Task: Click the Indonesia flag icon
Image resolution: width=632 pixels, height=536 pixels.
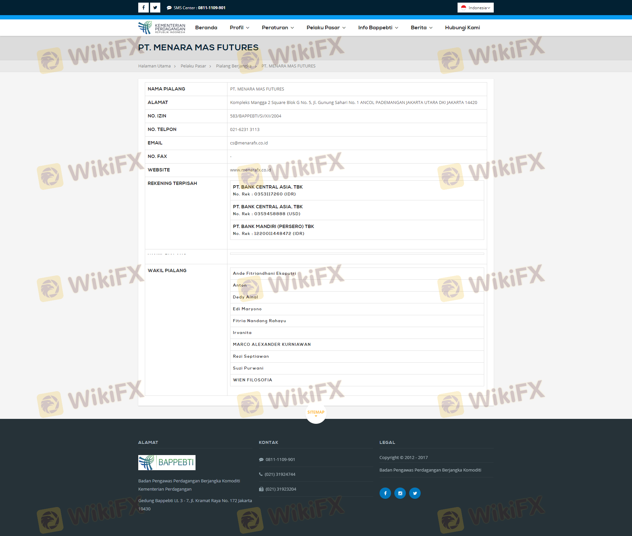Action: tap(463, 8)
